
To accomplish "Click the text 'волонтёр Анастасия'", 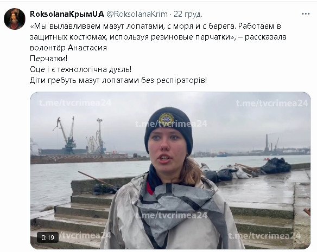I will click(68, 48).
